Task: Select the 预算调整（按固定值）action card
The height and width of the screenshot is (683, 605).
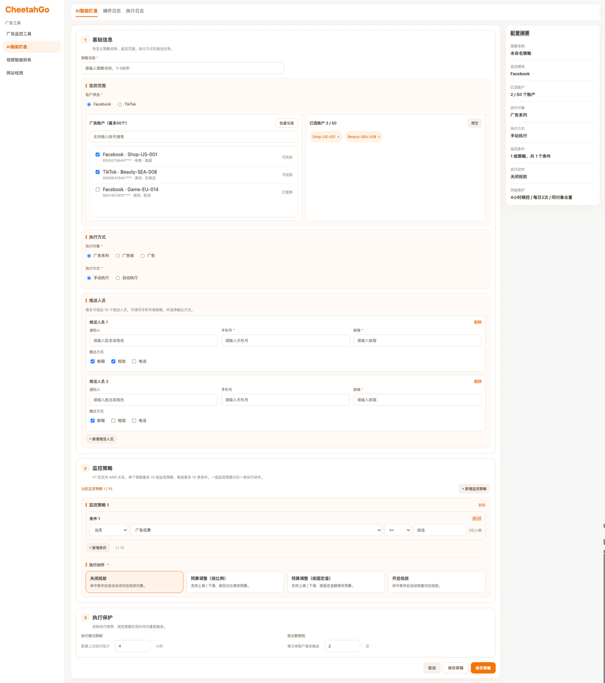Action: coord(336,582)
